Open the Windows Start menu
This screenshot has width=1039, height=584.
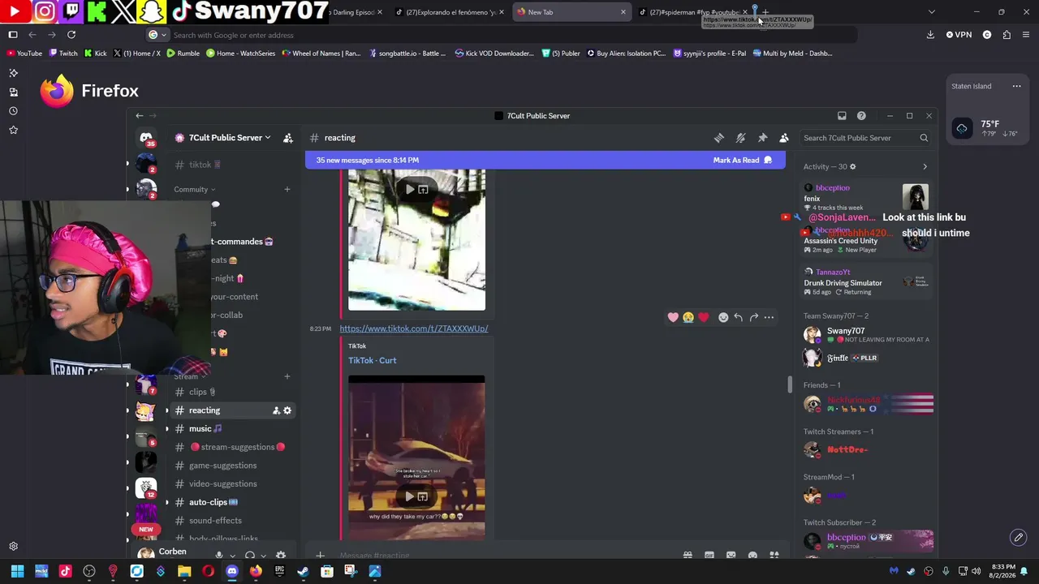tap(17, 571)
